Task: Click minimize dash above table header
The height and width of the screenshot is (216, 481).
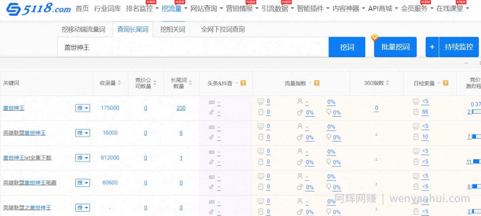Action: pos(466,63)
